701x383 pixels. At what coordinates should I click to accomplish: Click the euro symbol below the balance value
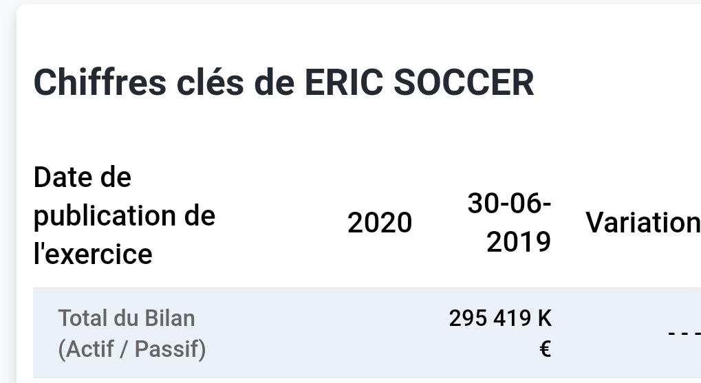click(544, 350)
